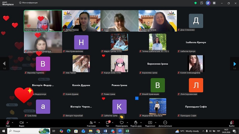Open the meeting notes icon in title bar
The width and height of the screenshot is (239, 134).
point(202,3)
